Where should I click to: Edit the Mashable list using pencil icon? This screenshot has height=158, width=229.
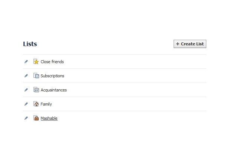pos(26,118)
